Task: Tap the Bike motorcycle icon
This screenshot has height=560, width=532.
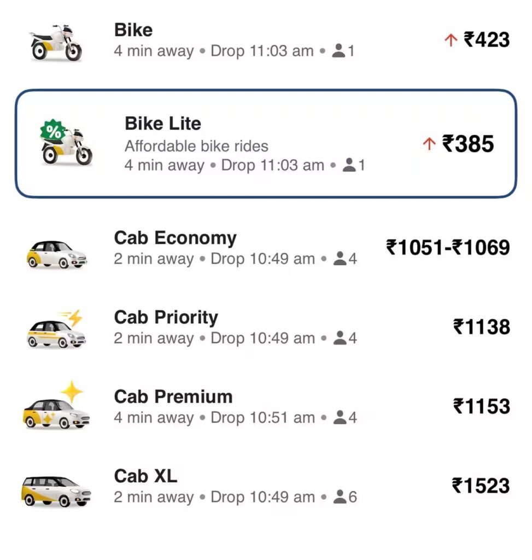Action: 56,43
